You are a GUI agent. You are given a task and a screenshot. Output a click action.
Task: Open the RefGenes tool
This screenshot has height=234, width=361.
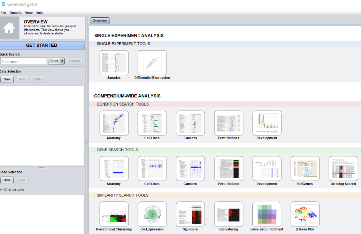pyautogui.click(x=305, y=169)
